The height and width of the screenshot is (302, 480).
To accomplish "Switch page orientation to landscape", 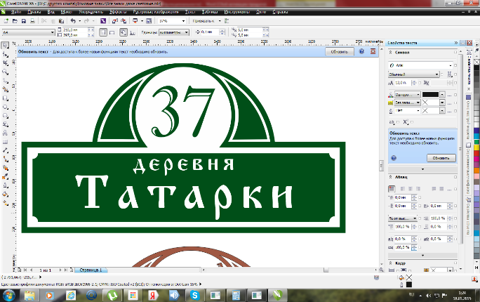I will pos(112,32).
